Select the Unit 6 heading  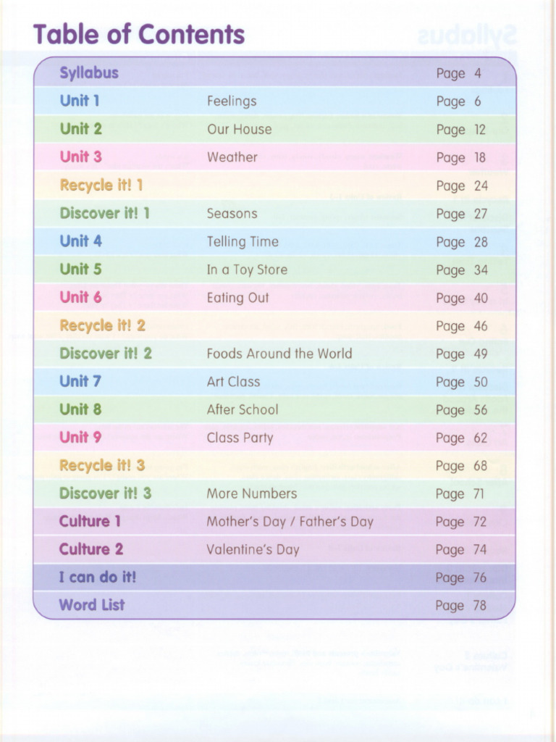tap(81, 297)
